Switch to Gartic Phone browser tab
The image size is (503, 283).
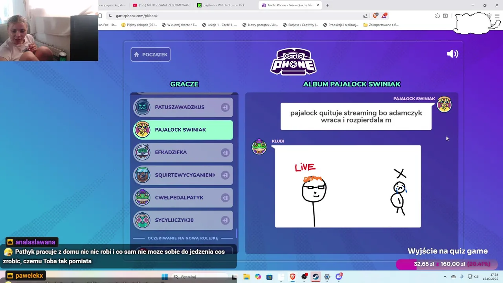tap(290, 5)
